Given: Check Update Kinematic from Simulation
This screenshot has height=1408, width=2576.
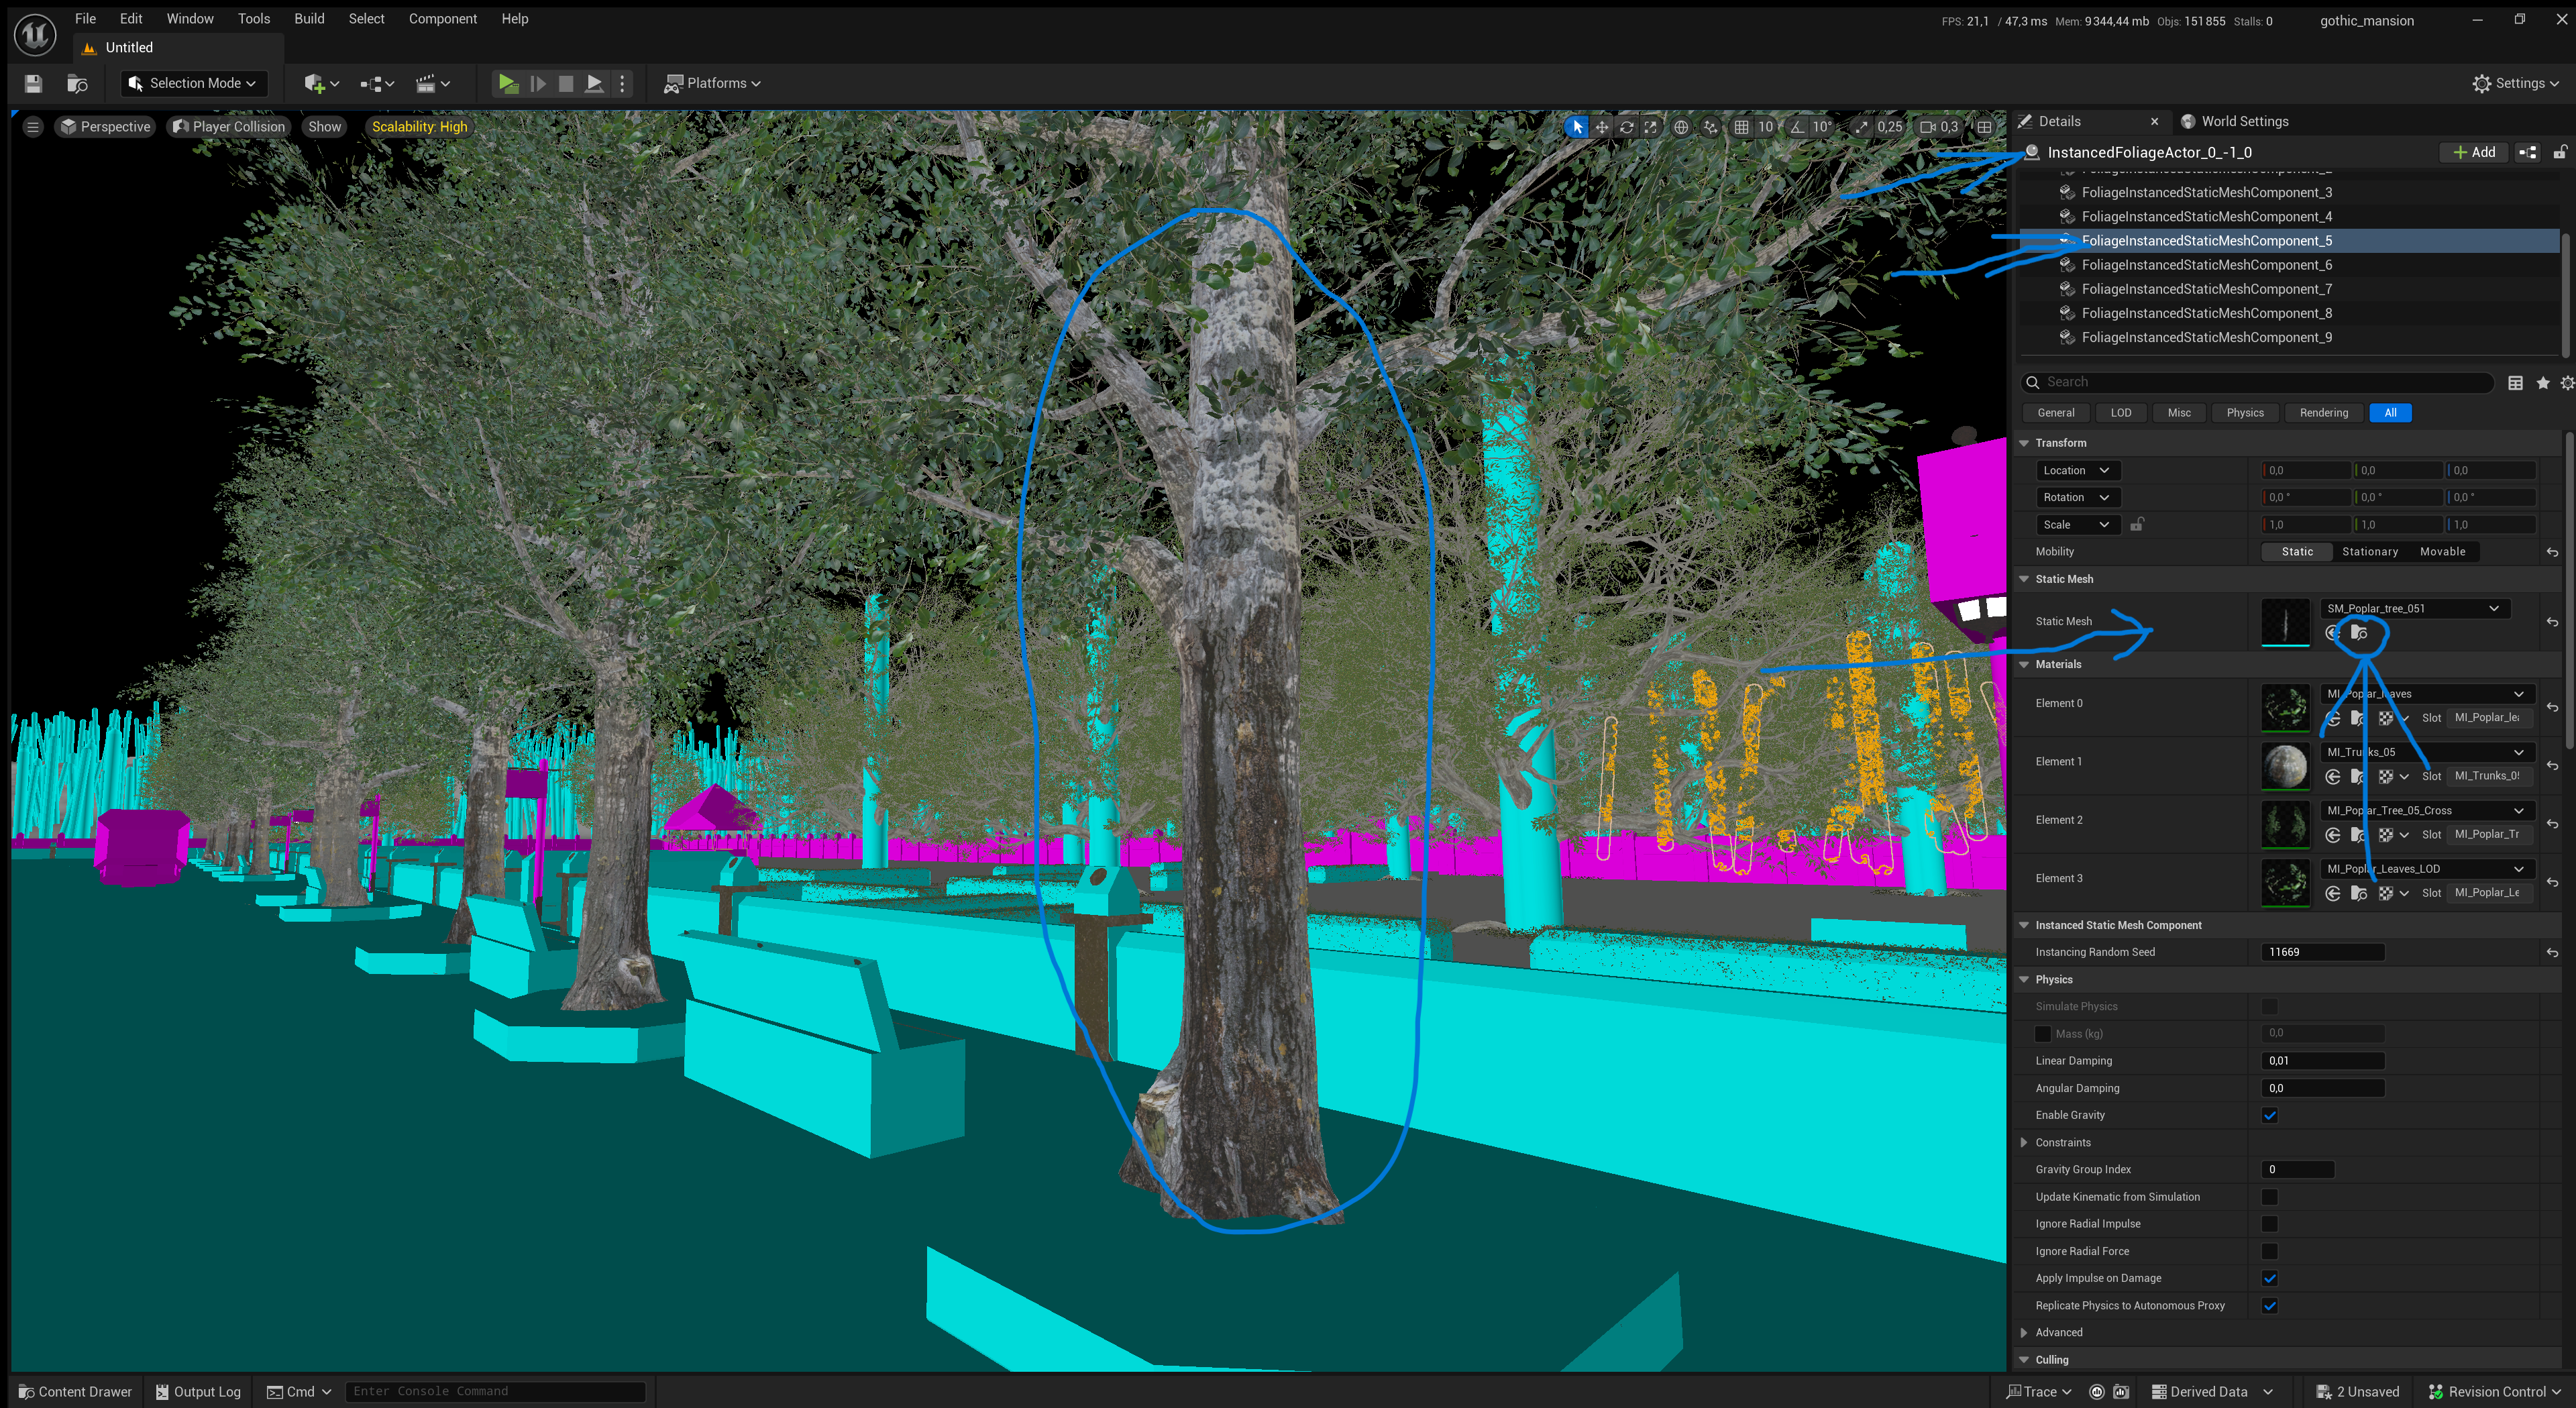Looking at the screenshot, I should [x=2270, y=1196].
